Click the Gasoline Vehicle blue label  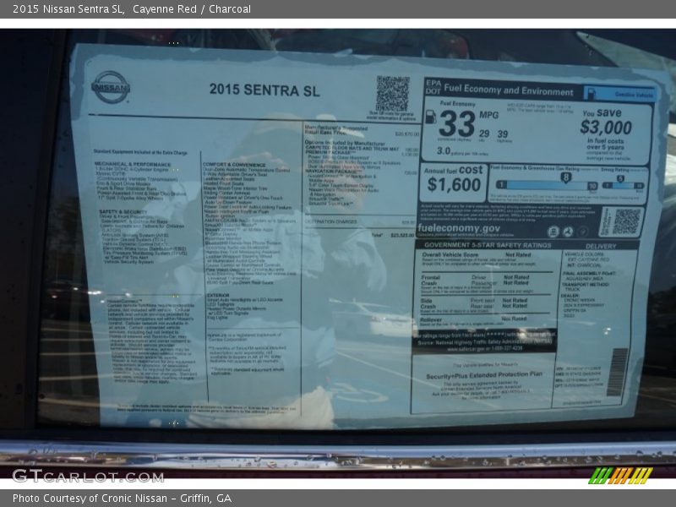(x=620, y=94)
